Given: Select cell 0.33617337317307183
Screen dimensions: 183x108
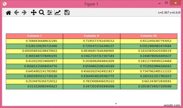Looking at the screenshot, I should pyautogui.click(x=92, y=56).
